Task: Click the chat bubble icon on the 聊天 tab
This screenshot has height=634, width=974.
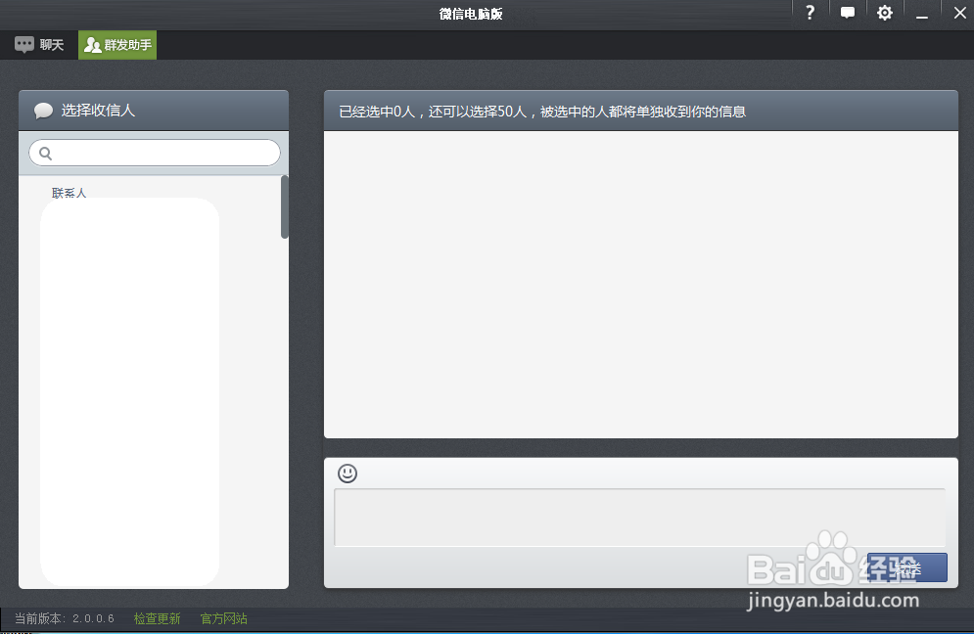Action: (23, 44)
